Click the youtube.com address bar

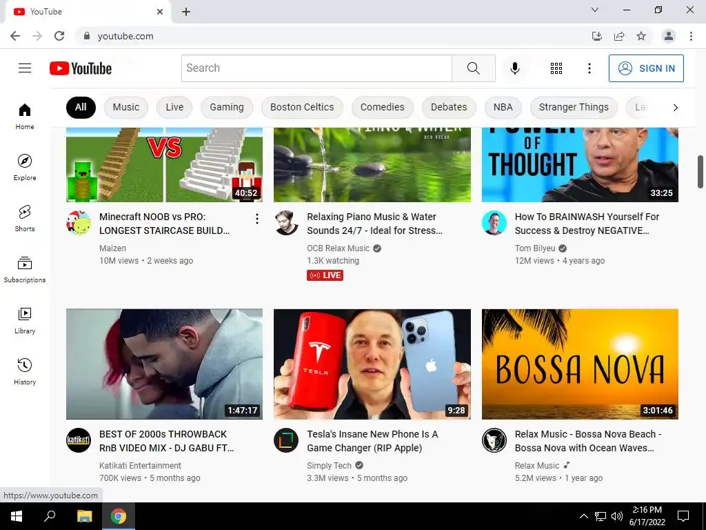click(333, 36)
